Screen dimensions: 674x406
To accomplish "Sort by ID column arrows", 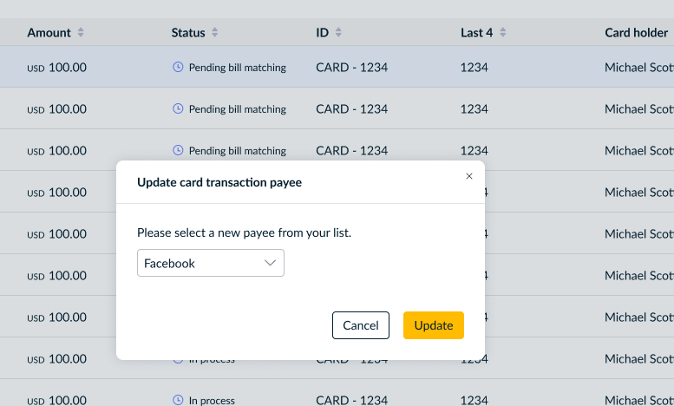I will pos(338,32).
